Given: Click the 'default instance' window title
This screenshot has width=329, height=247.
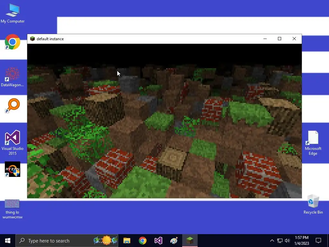Looking at the screenshot, I should [x=50, y=39].
